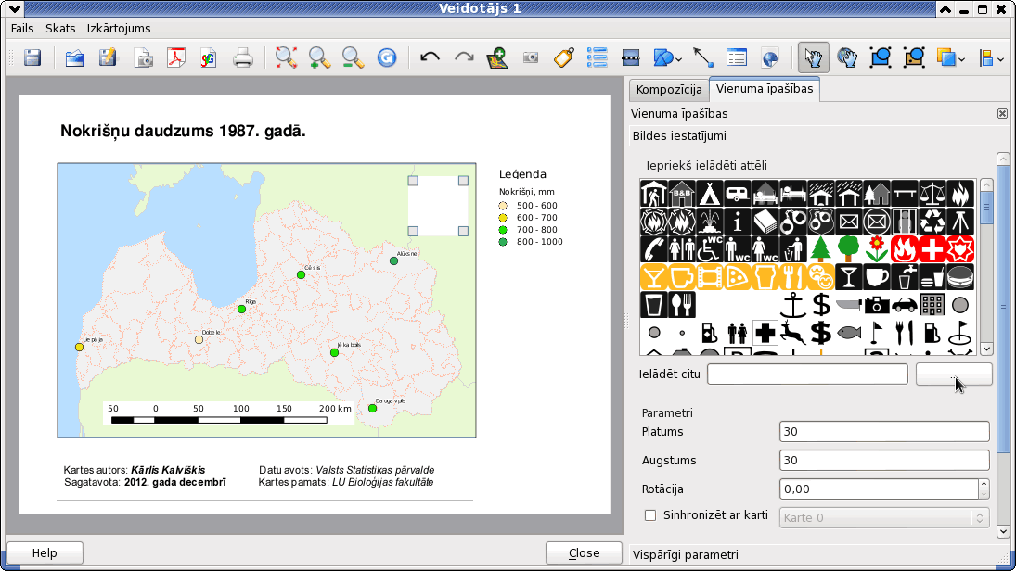Viewport: 1016px width, 571px height.
Task: Choose the caravan symbol
Action: click(x=738, y=194)
